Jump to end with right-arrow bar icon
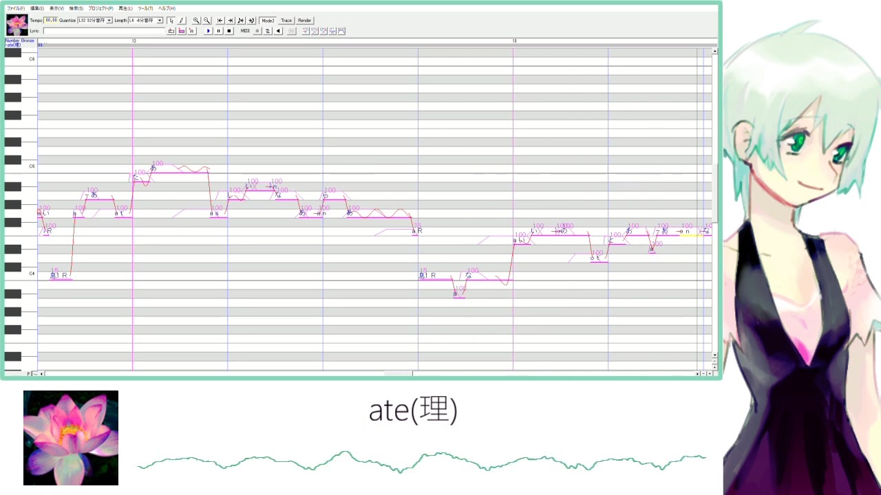The image size is (881, 495). pyautogui.click(x=231, y=21)
